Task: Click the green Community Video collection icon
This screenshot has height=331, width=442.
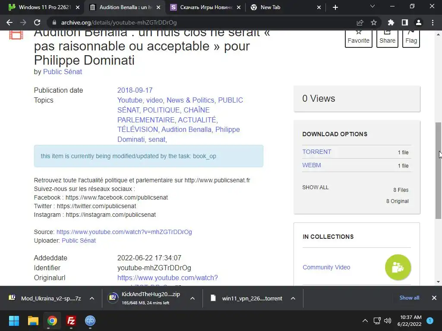Action: pos(398,267)
